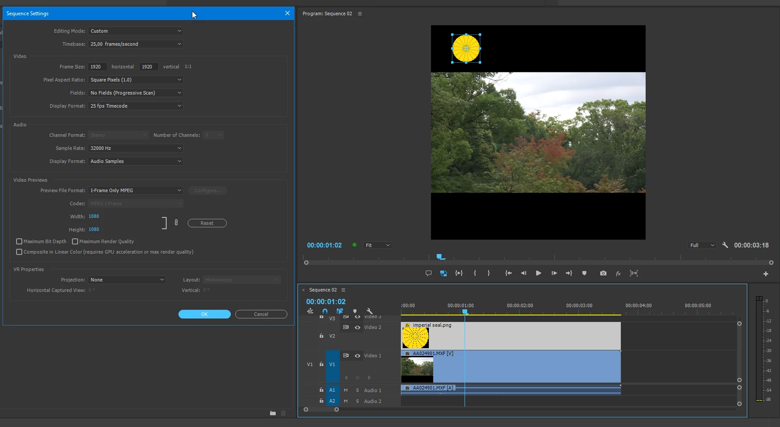Open the Sample Rate dropdown
This screenshot has width=780, height=427.
click(x=136, y=148)
